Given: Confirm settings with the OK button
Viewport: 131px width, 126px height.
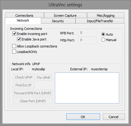Looking at the screenshot, I should click(x=83, y=117).
